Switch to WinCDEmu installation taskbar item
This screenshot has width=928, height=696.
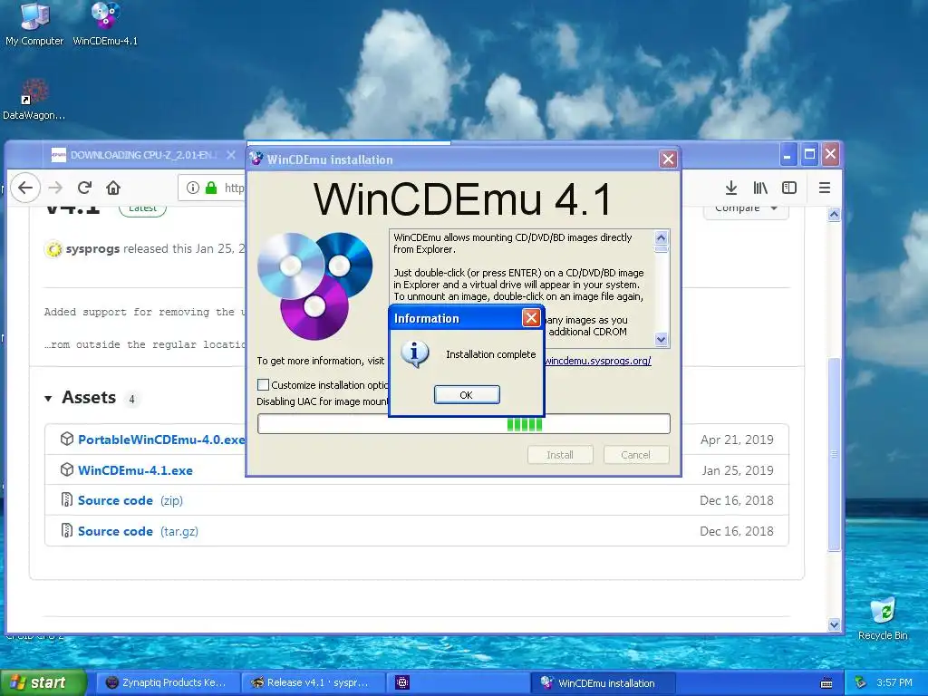[x=604, y=683]
